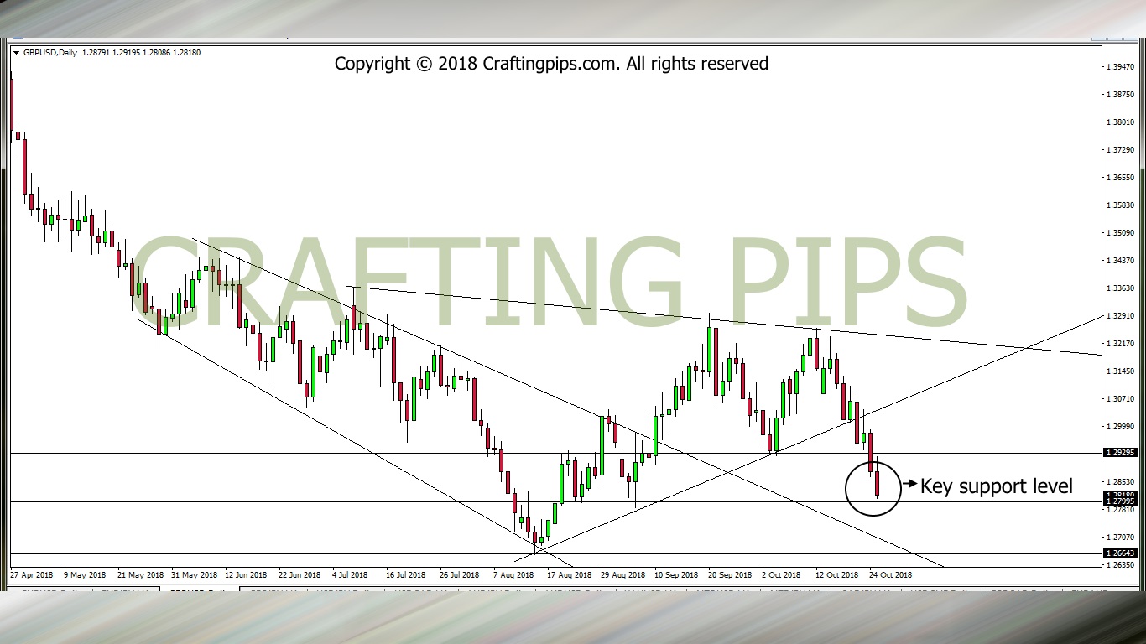Screen dimensions: 1146x644
Task: Click the 1.39470 price axis label
Action: coord(1122,67)
